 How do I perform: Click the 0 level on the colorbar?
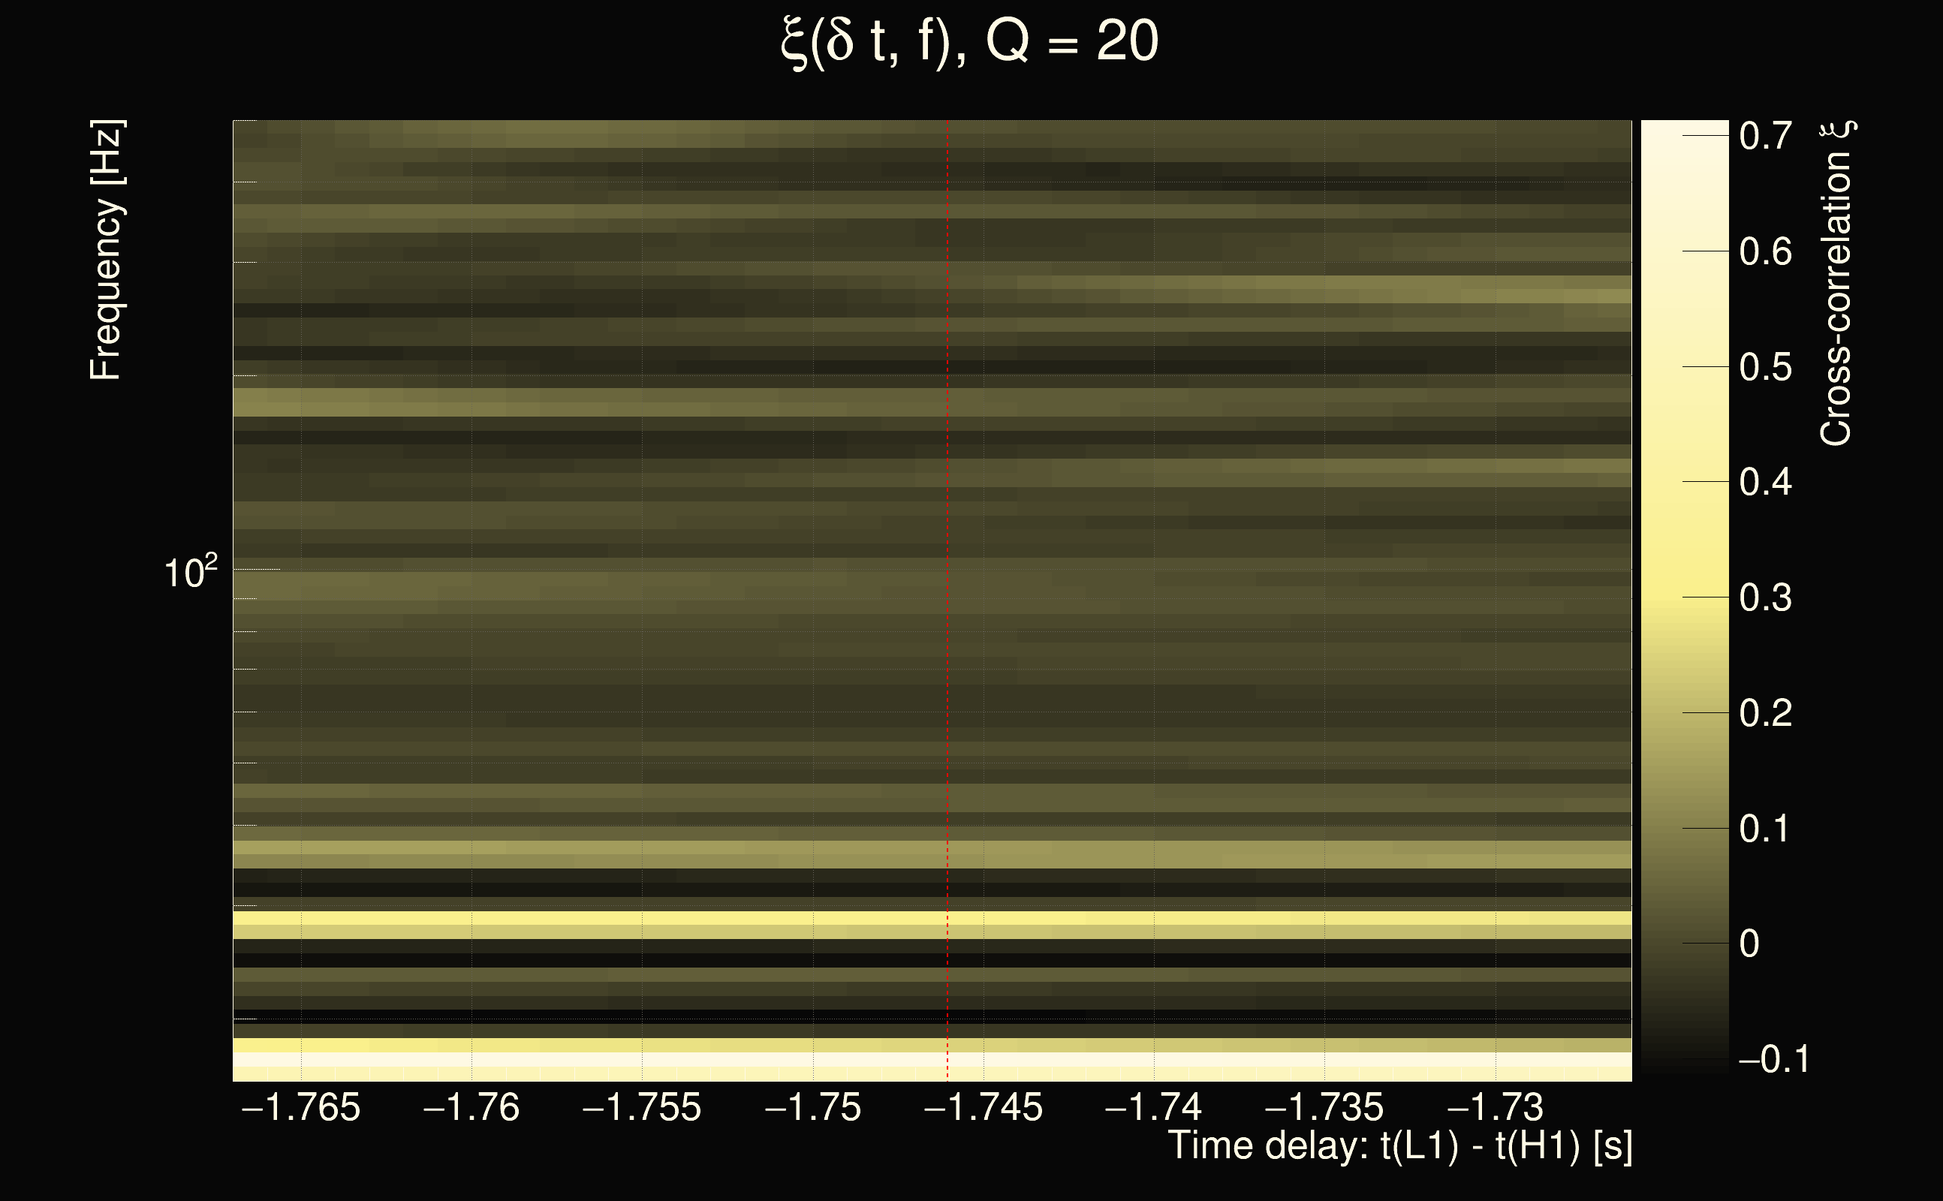coord(1749,944)
